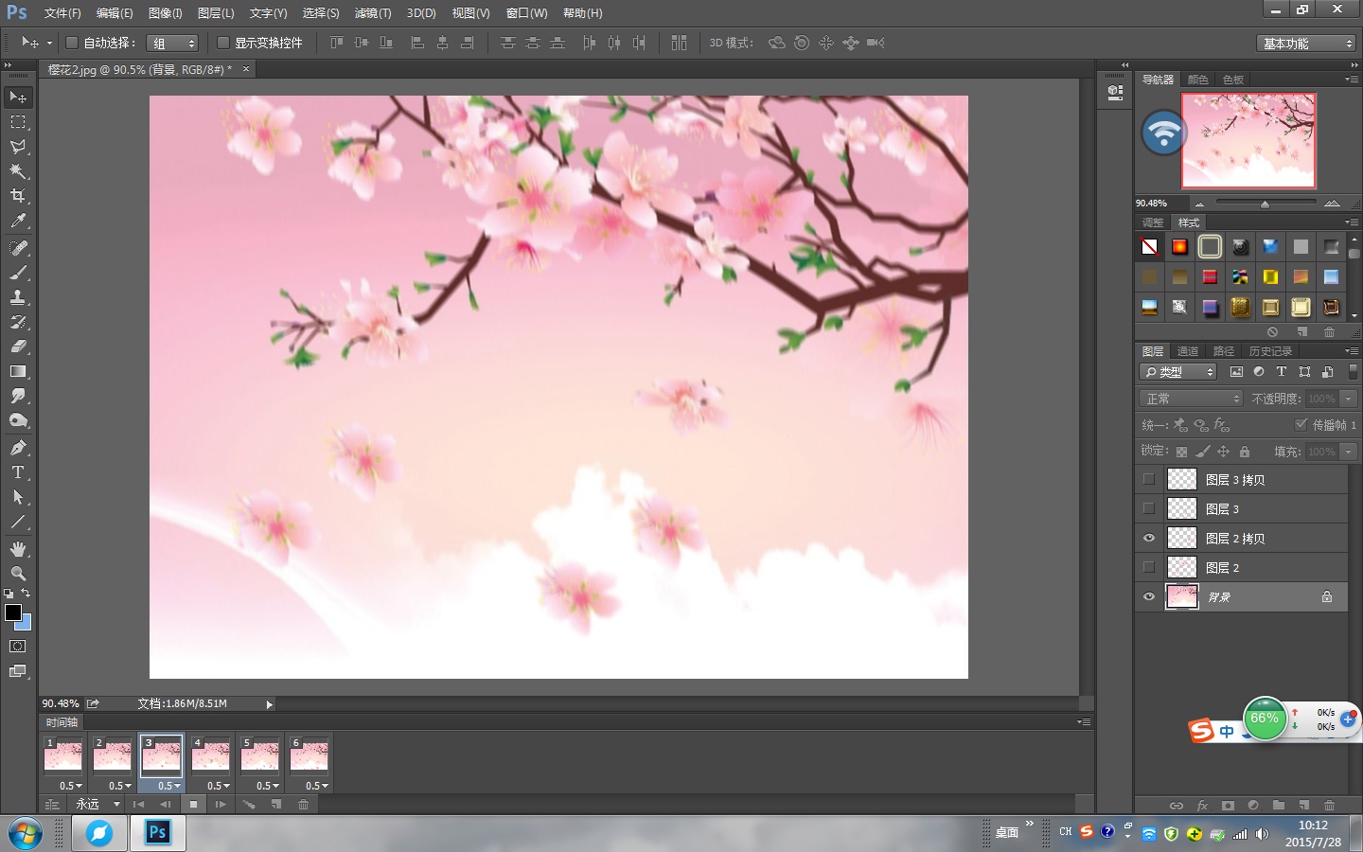Image resolution: width=1363 pixels, height=852 pixels.
Task: Click create new group folder icon
Action: (x=1279, y=806)
